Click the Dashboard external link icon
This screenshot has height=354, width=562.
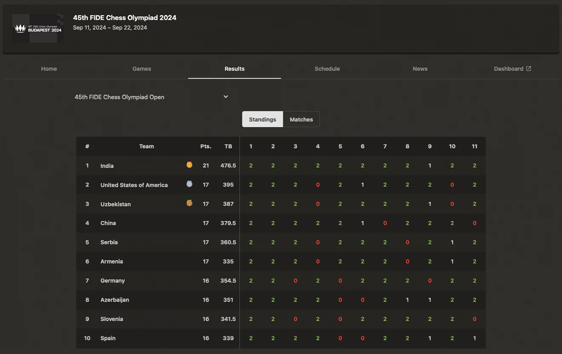pyautogui.click(x=528, y=69)
